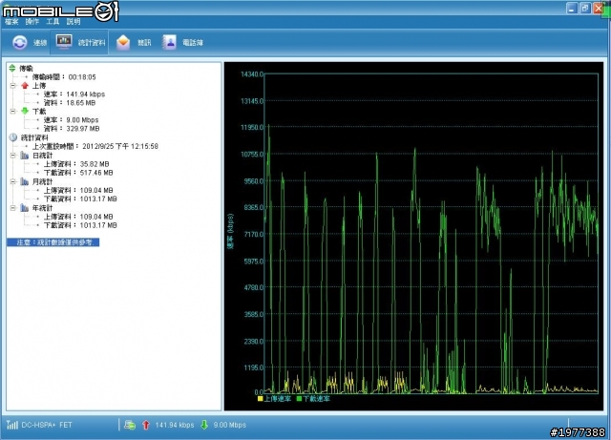Click the 日統計 bar chart icon
The height and width of the screenshot is (440, 611).
tap(25, 156)
